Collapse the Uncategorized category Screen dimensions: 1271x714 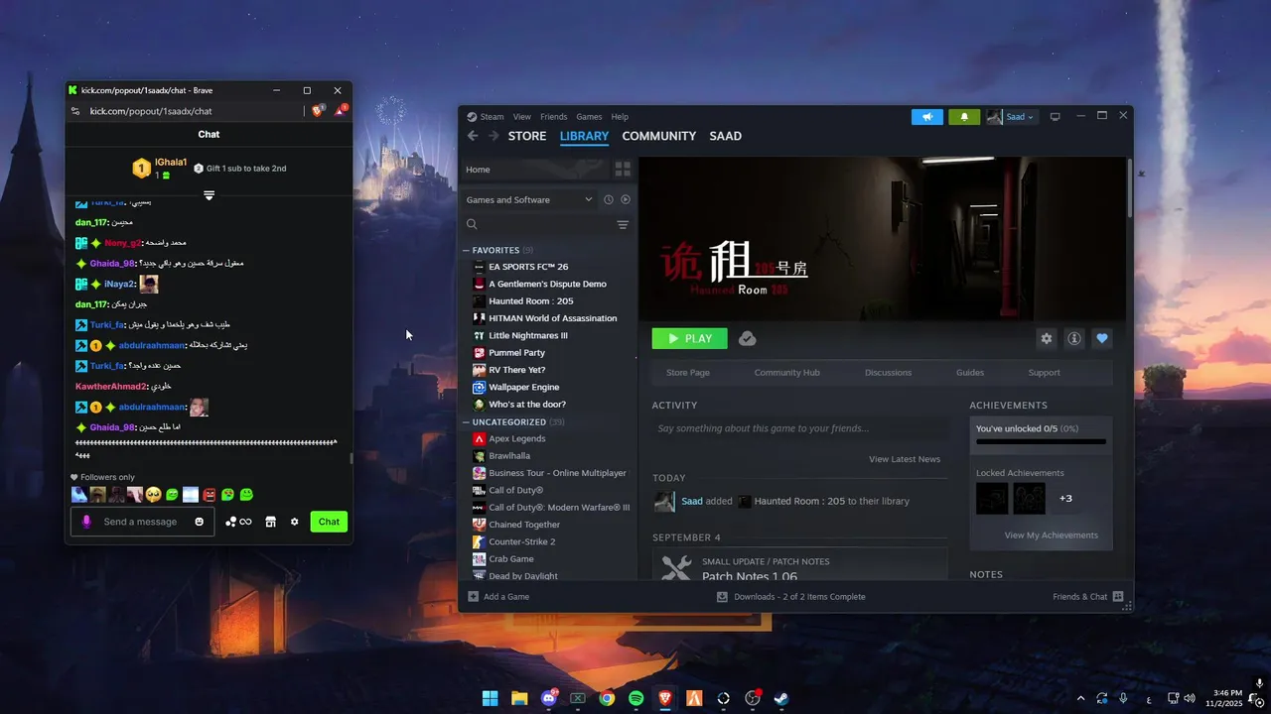[x=466, y=422]
